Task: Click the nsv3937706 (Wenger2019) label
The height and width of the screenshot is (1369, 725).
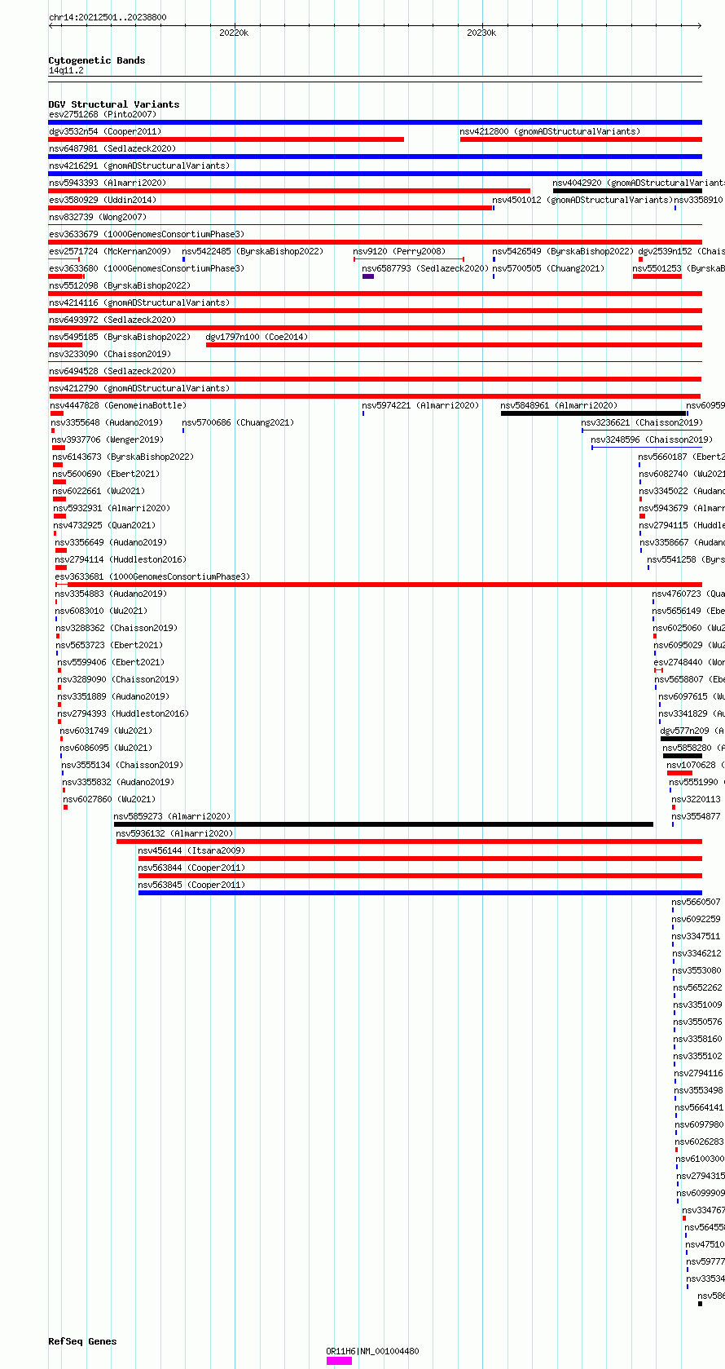Action: click(x=107, y=439)
